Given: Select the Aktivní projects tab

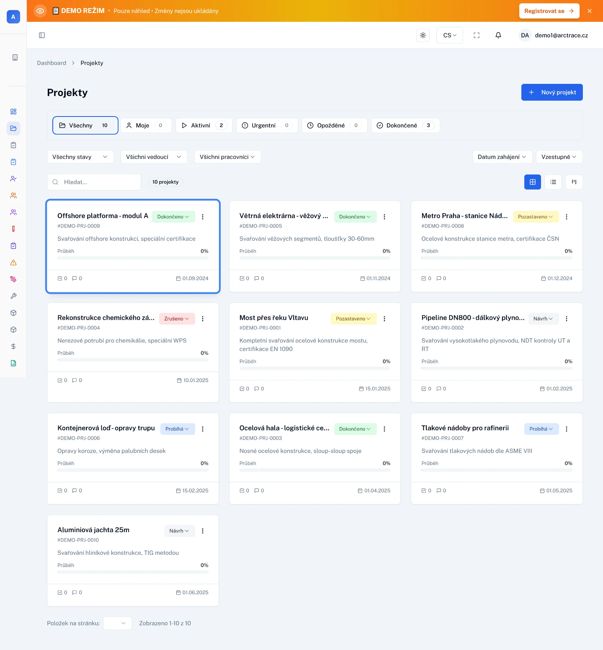Looking at the screenshot, I should tap(203, 125).
